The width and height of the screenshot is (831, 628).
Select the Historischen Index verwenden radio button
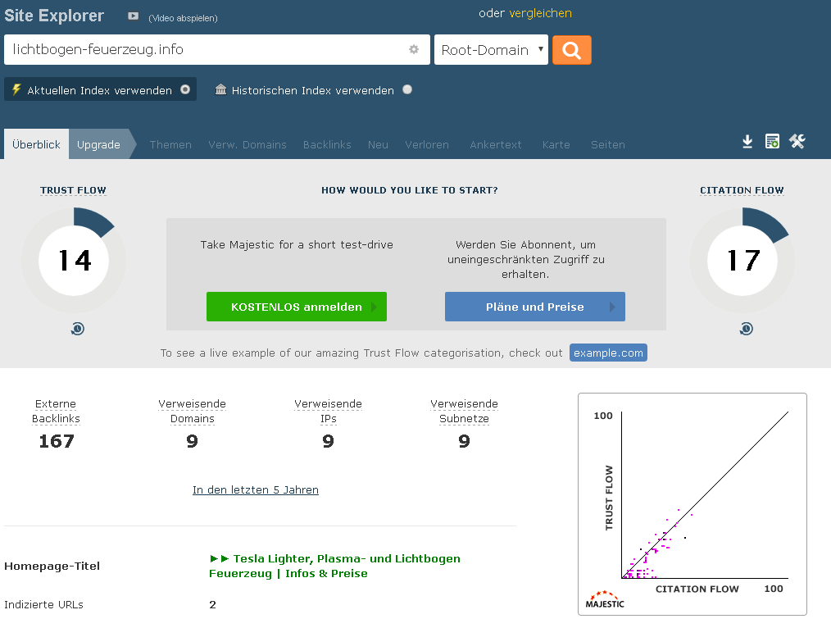[407, 89]
